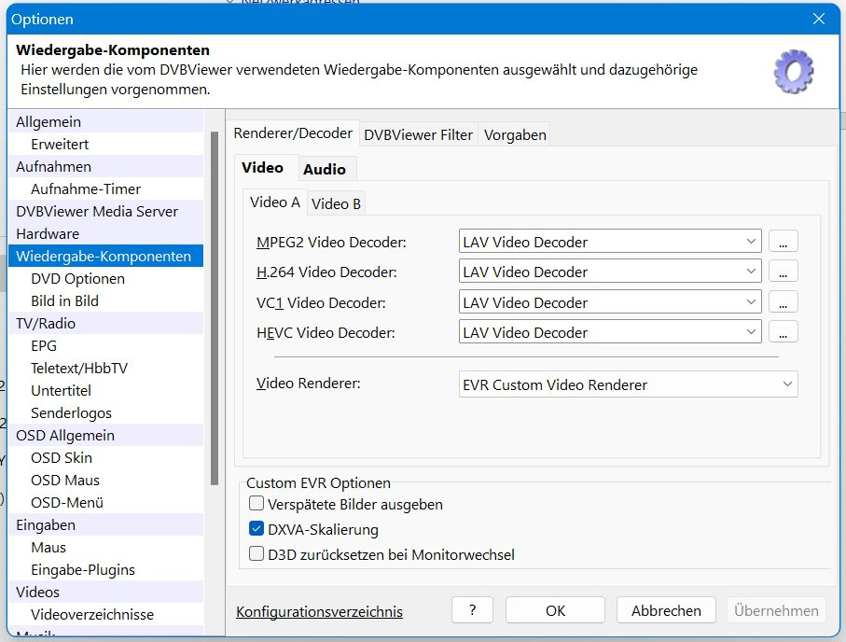Click the "..." button beside MPEG2 Video Decoder
The width and height of the screenshot is (846, 642).
click(783, 242)
